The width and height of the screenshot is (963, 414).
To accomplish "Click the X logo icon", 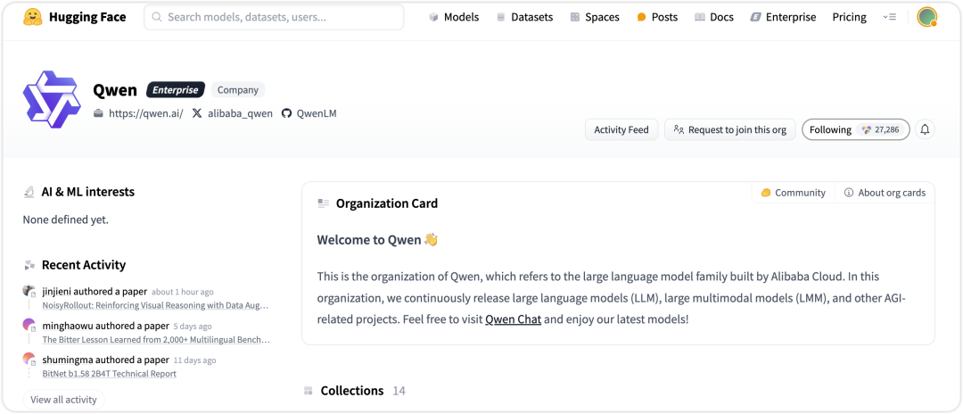I will click(196, 113).
